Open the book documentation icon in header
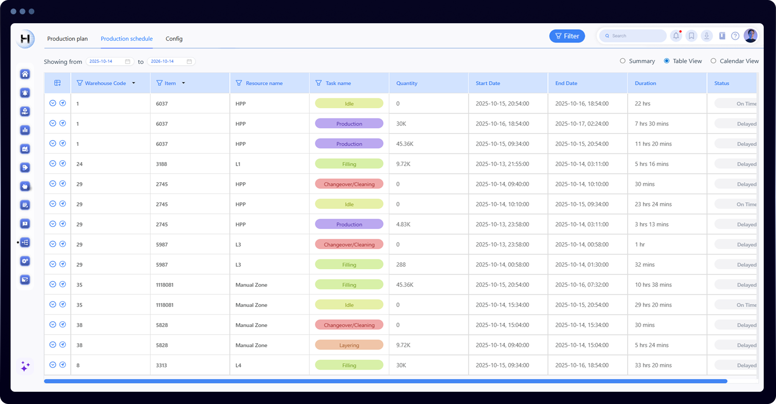The height and width of the screenshot is (404, 776). (722, 36)
